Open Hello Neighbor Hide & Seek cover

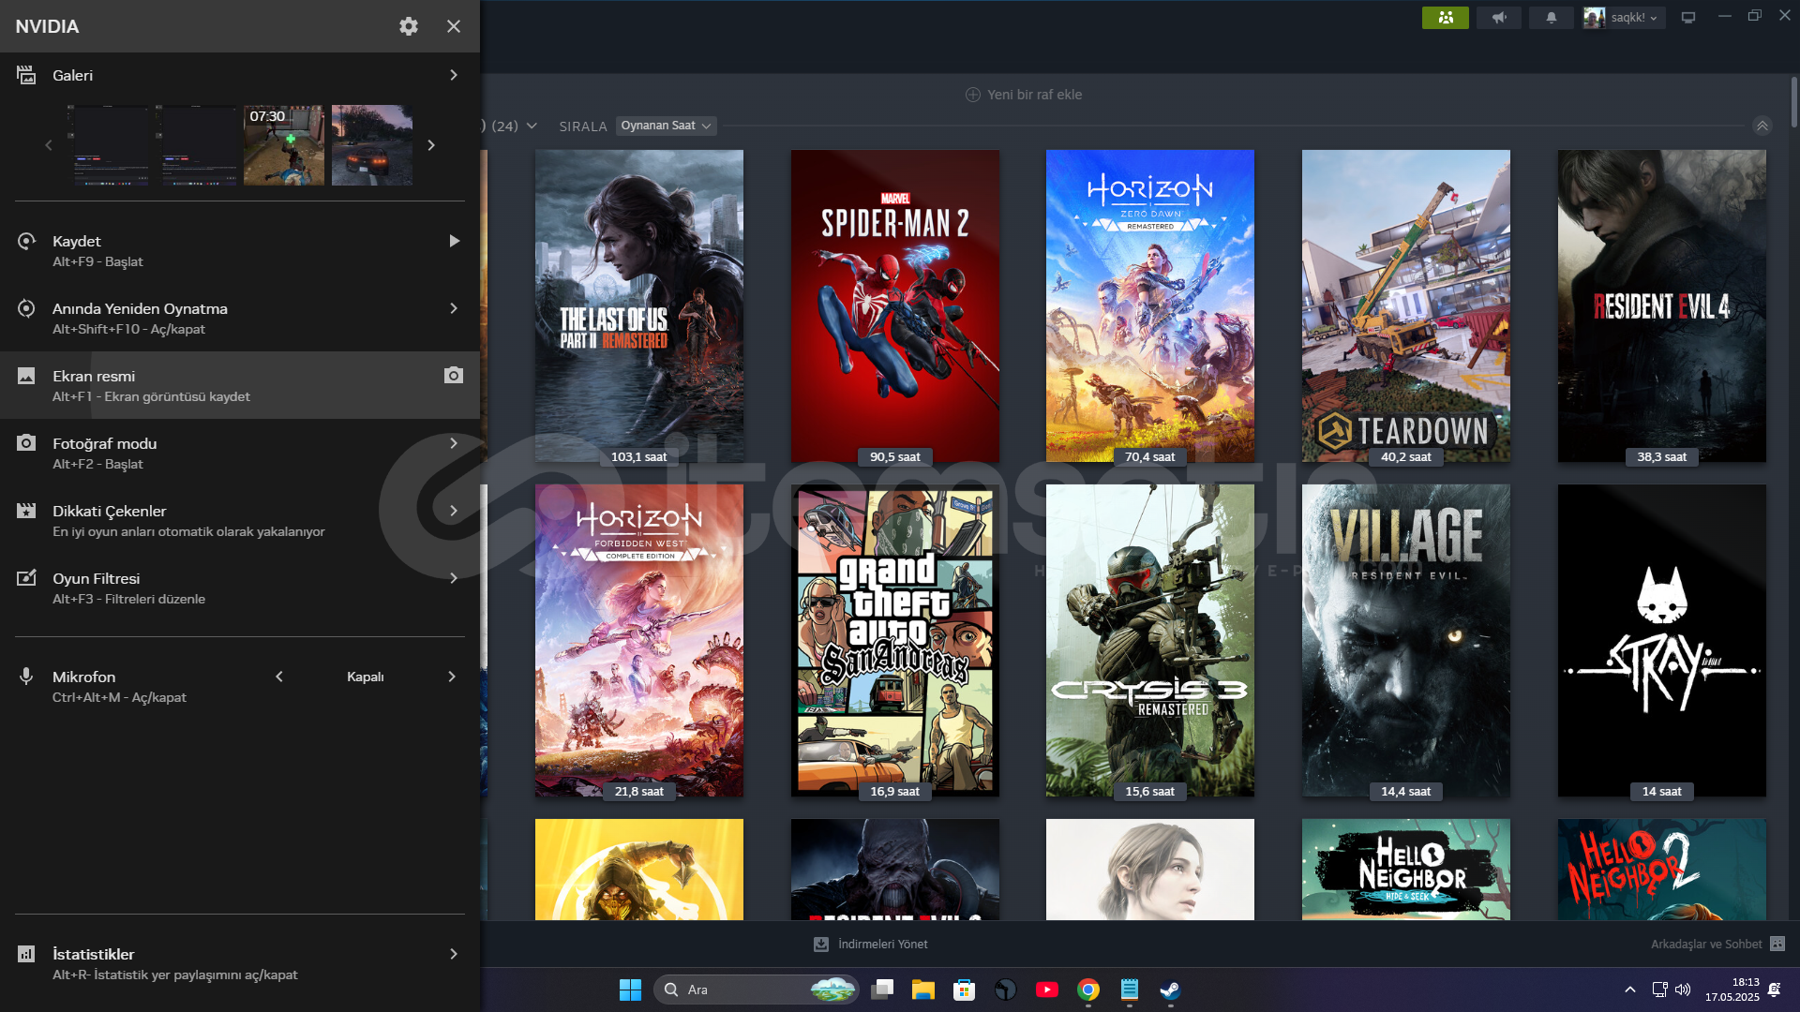coord(1406,870)
